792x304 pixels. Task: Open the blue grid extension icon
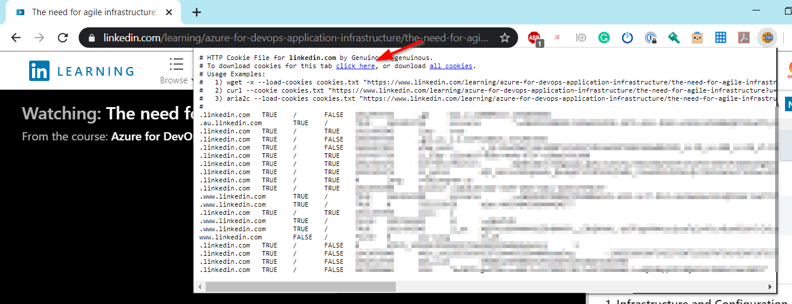pyautogui.click(x=720, y=38)
